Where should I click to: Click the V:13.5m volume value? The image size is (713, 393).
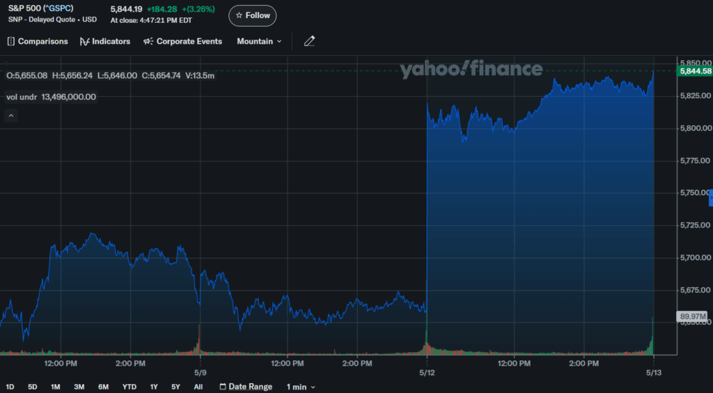(x=200, y=75)
